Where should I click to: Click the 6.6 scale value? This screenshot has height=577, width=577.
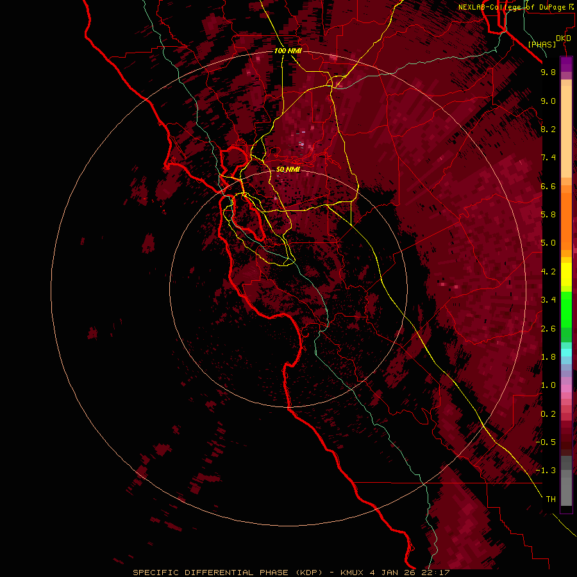[548, 186]
